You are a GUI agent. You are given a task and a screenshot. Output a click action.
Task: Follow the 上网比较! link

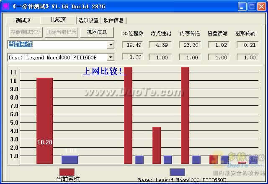[x=103, y=71]
